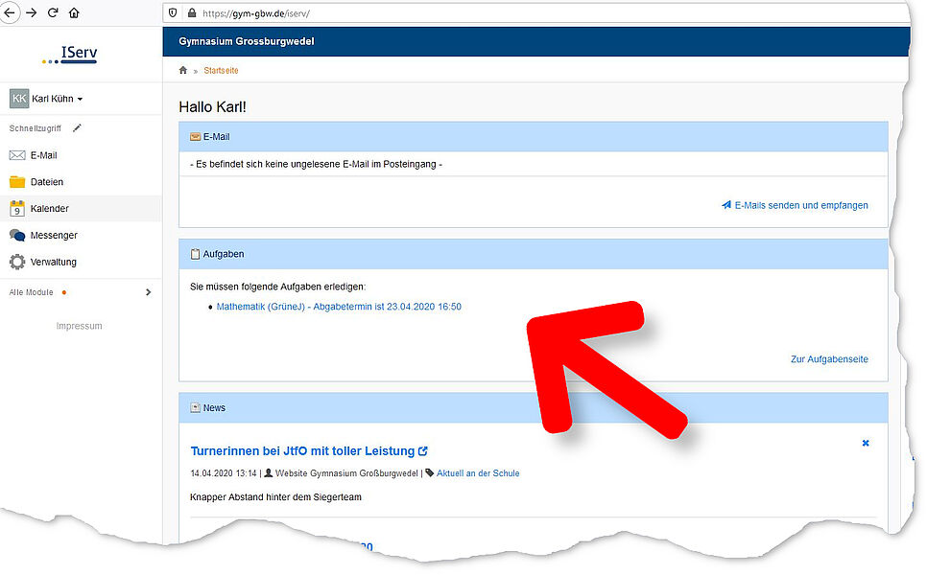Open the Karl Kühn user dropdown
Image resolution: width=927 pixels, height=575 pixels.
point(58,99)
